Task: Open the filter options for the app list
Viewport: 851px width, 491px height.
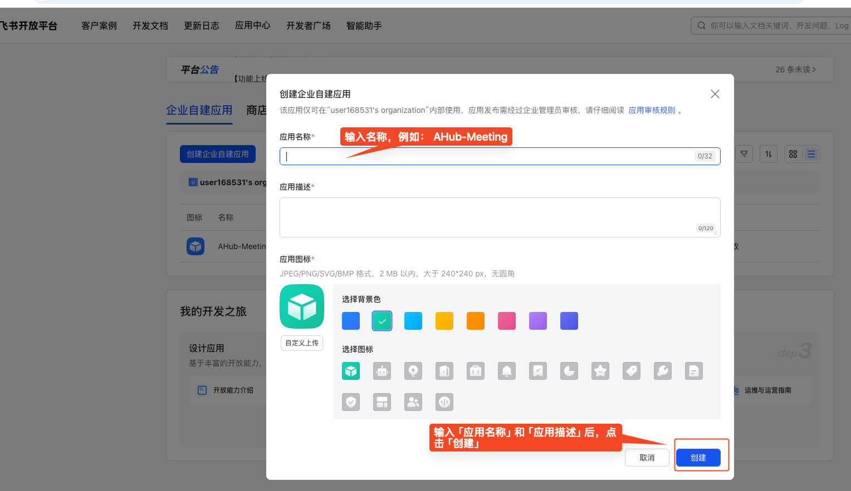Action: coord(744,154)
